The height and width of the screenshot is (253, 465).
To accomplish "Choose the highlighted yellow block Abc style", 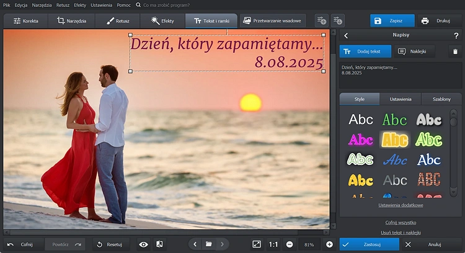I will 395,140.
